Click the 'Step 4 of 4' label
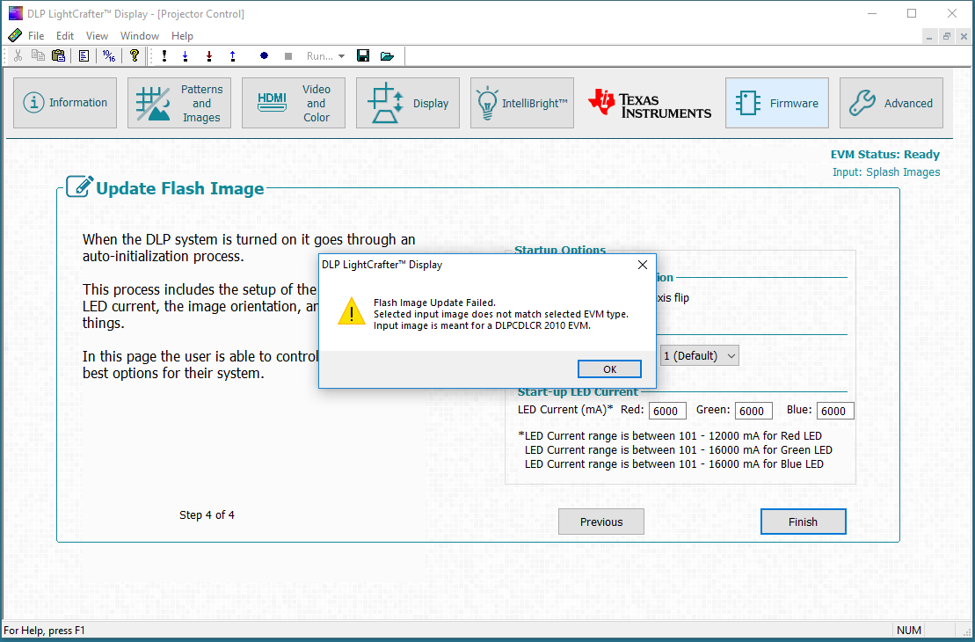 207,515
